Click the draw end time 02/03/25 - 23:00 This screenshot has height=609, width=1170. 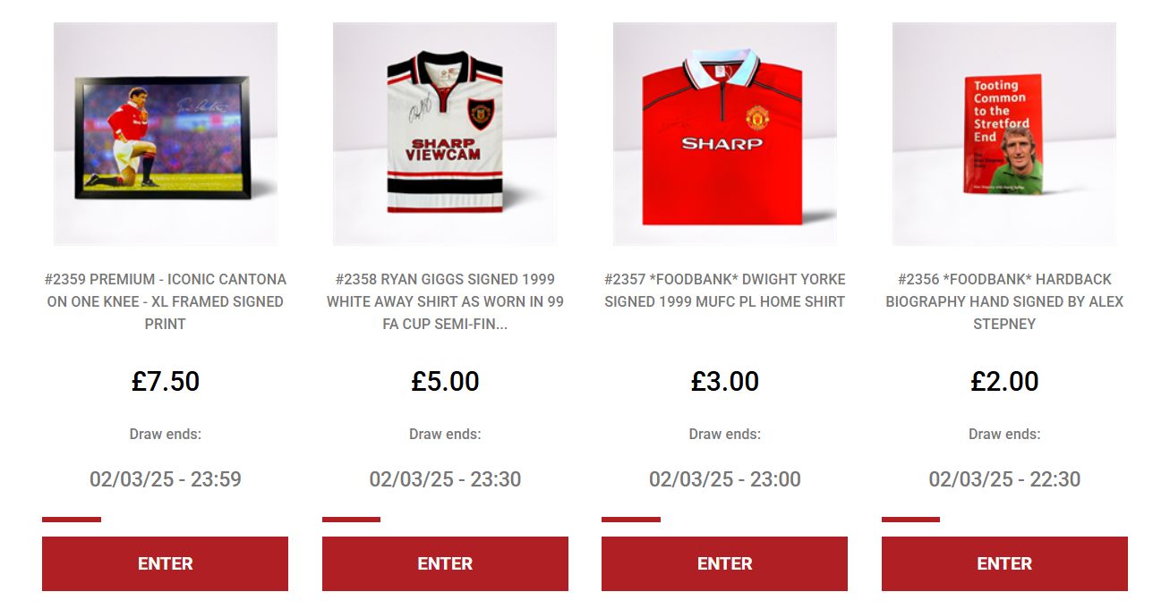tap(725, 479)
